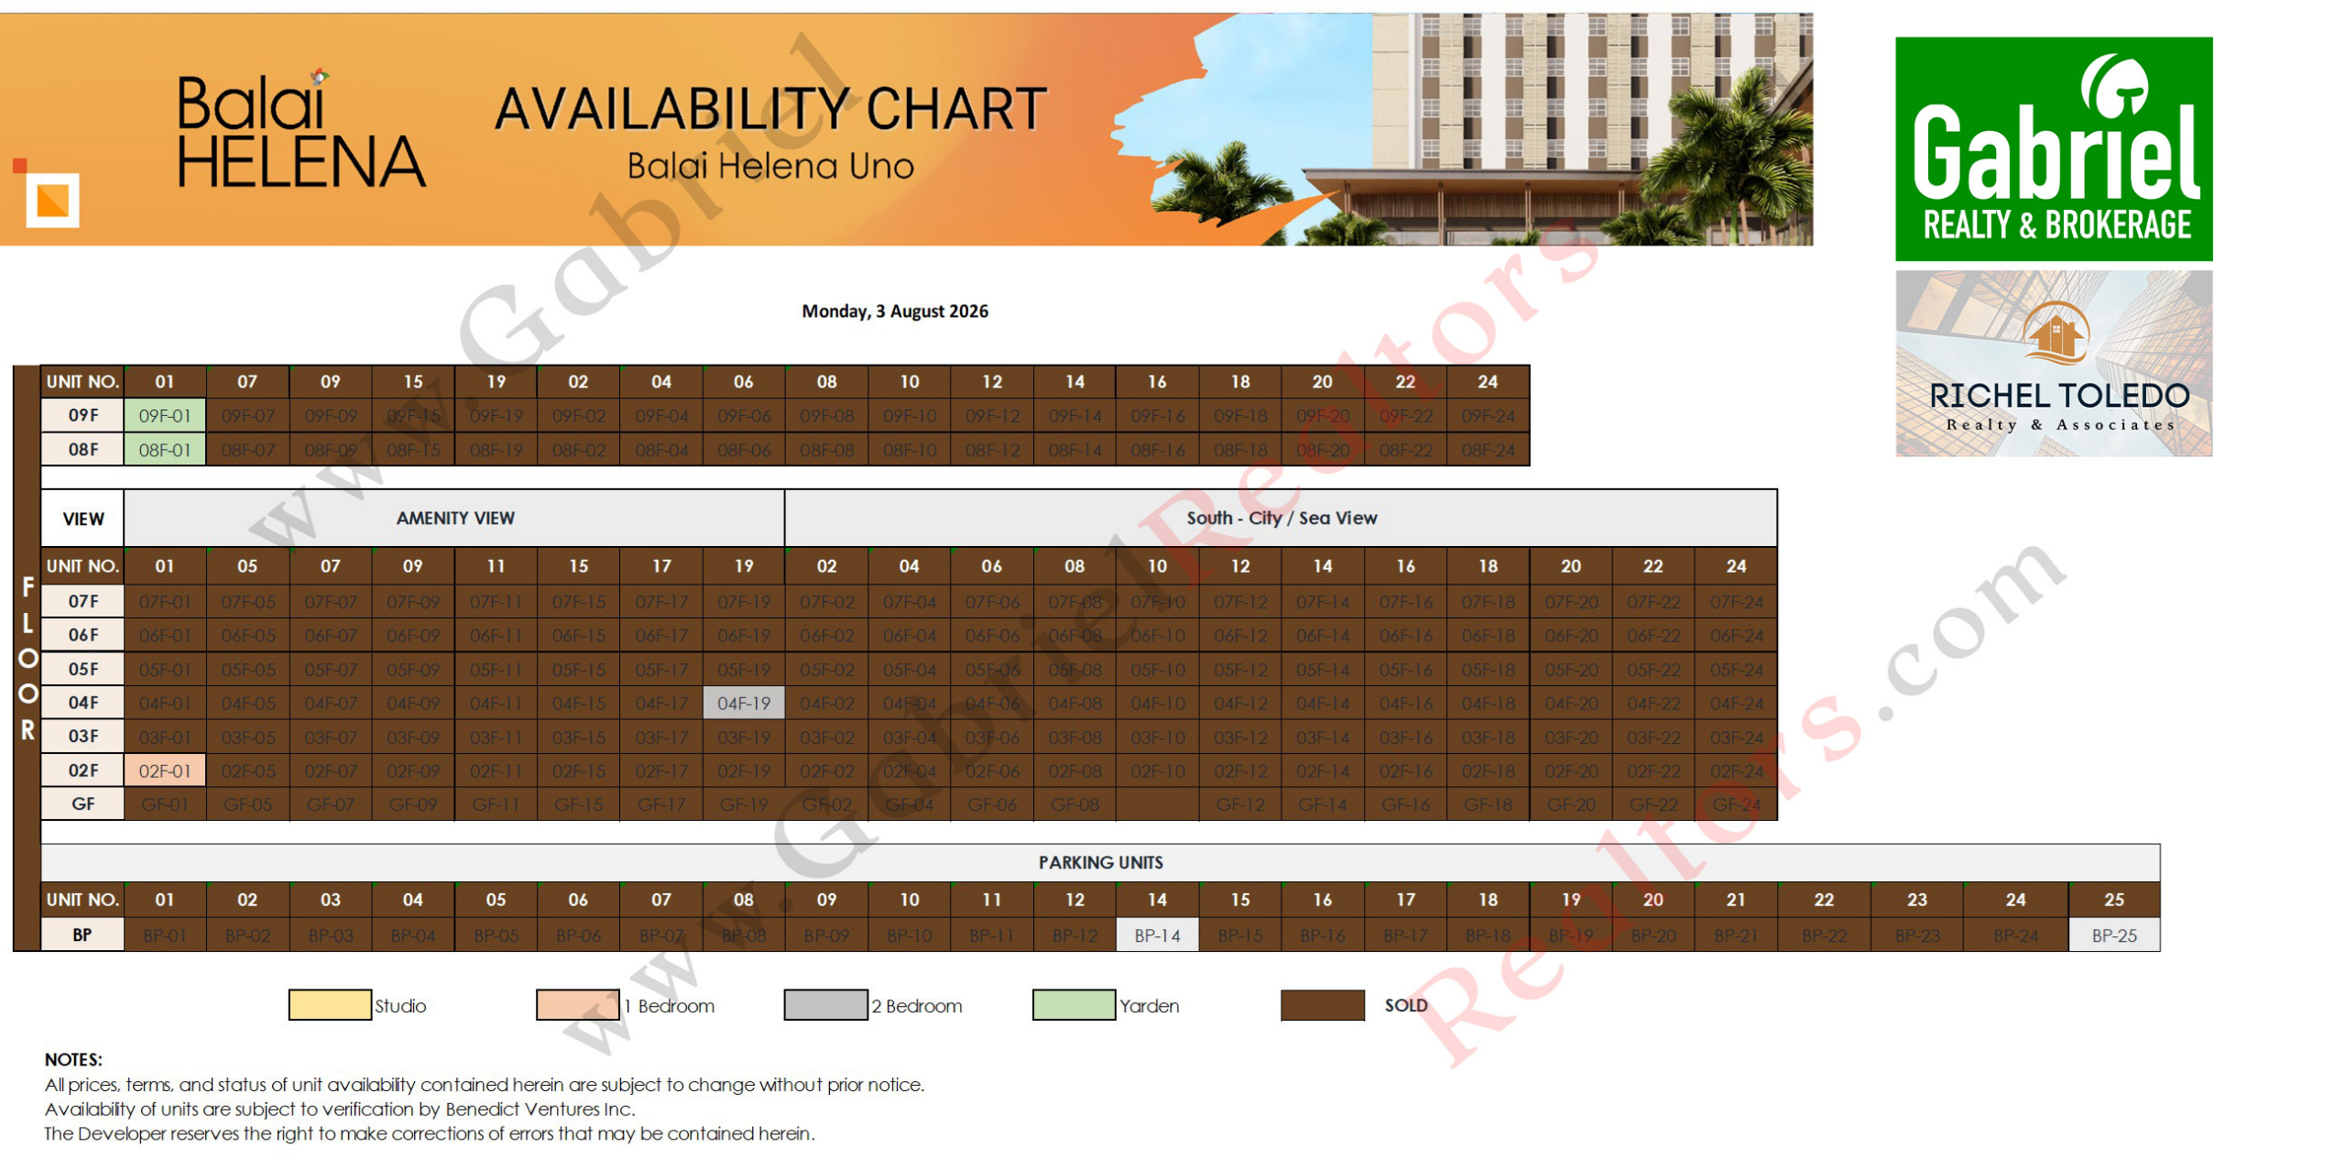Image resolution: width=2345 pixels, height=1159 pixels.
Task: Click the orange square Balai logo icon
Action: pyautogui.click(x=52, y=198)
